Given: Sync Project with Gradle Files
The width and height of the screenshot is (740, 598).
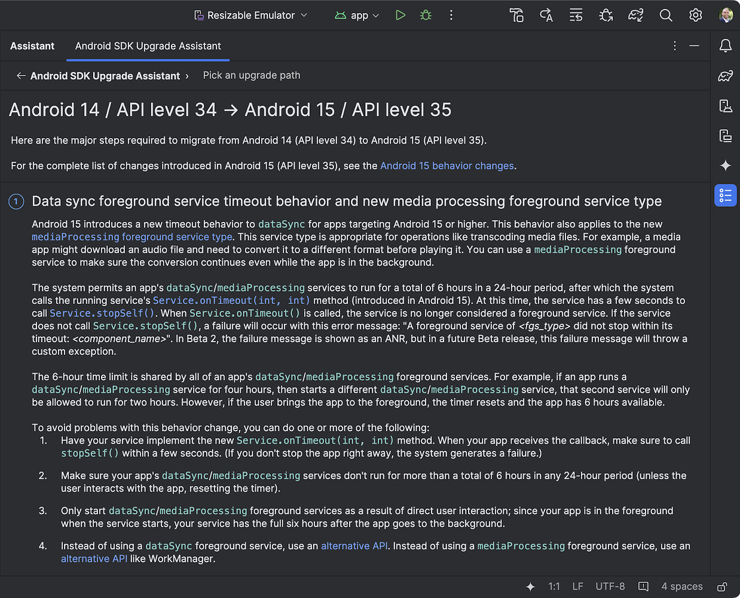Looking at the screenshot, I should pos(635,15).
